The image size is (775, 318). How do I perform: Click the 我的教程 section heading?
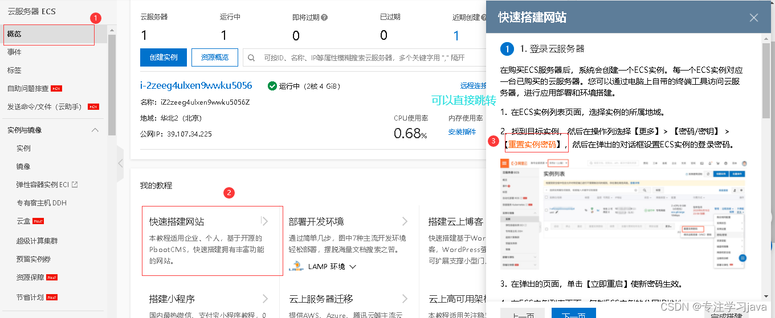[156, 185]
